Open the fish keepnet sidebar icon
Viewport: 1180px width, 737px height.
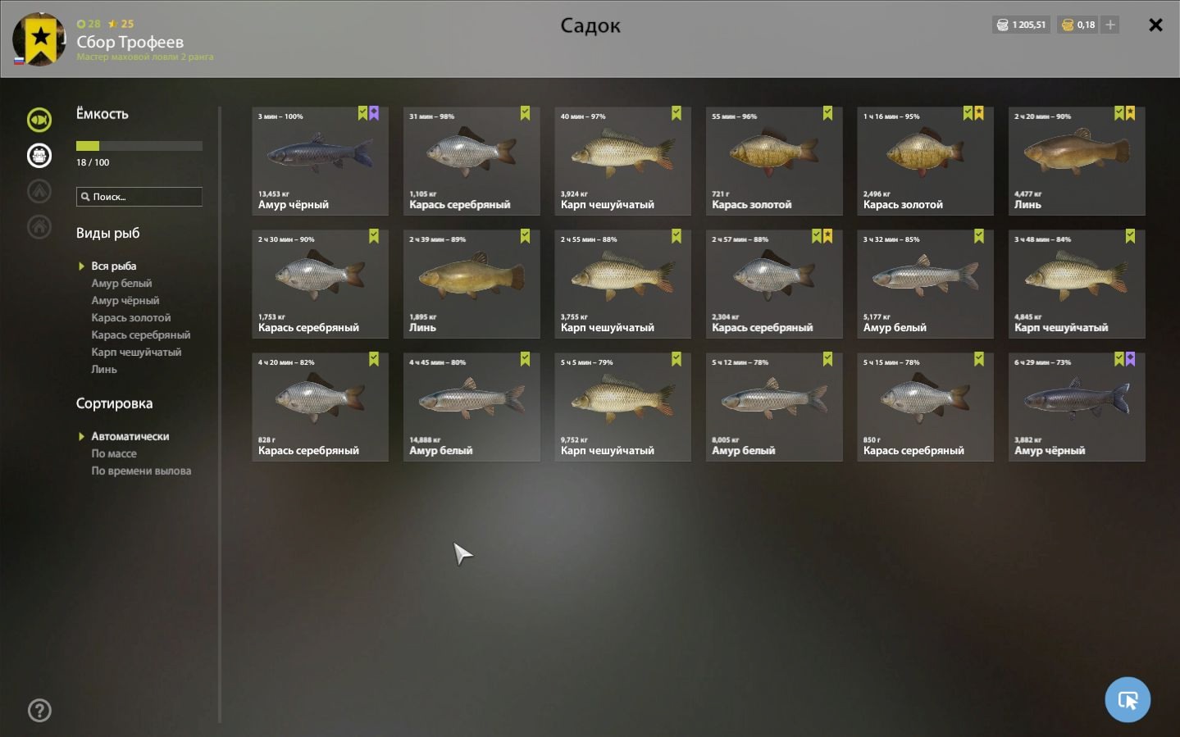(x=39, y=120)
